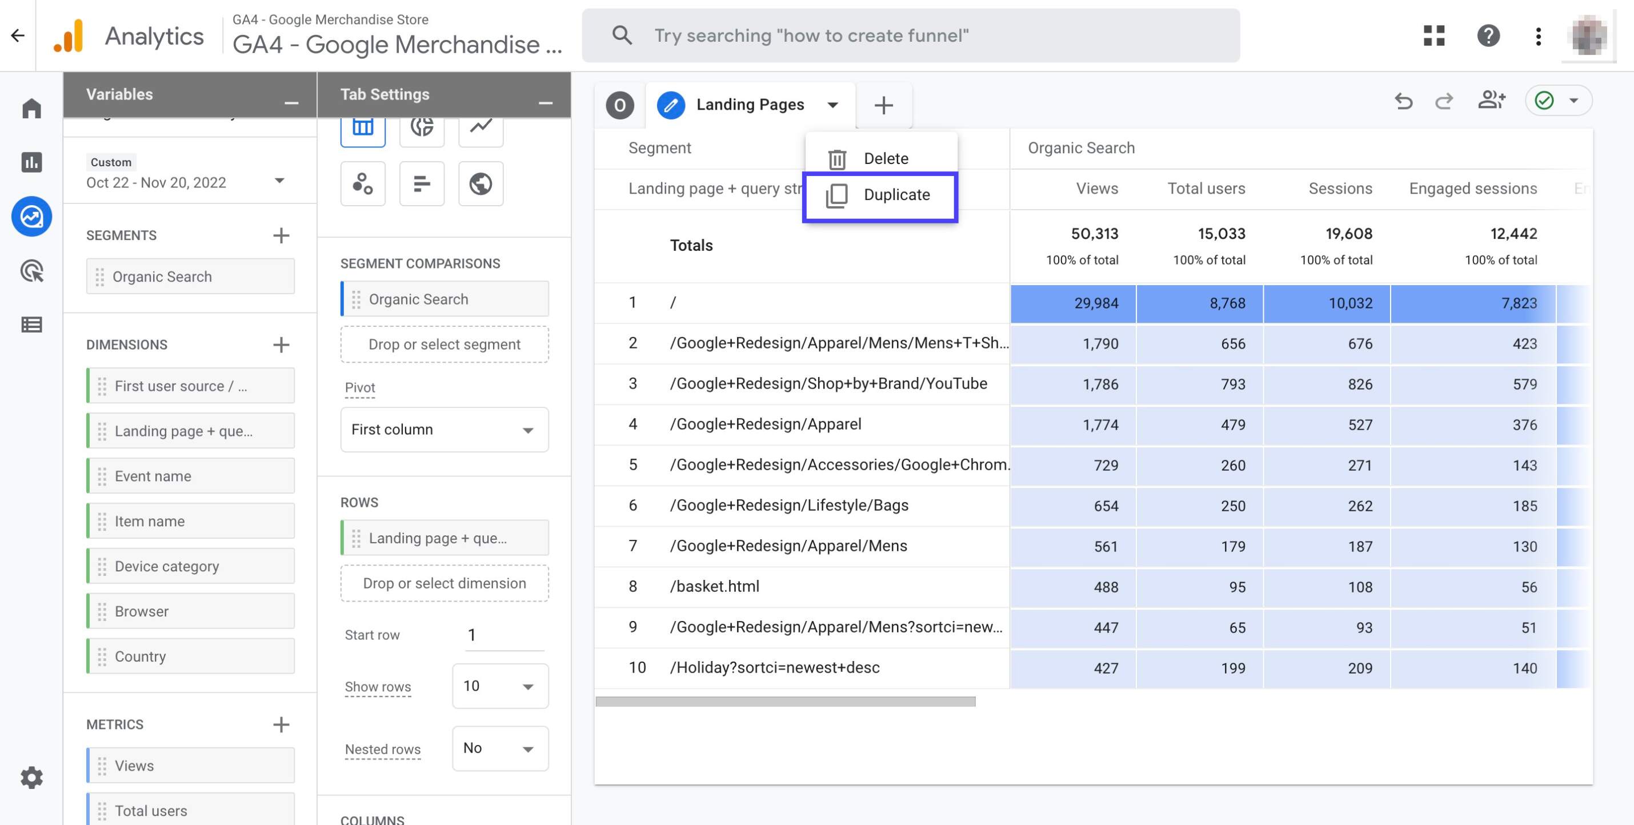Open the Nested rows dropdown
The width and height of the screenshot is (1634, 825).
click(x=500, y=748)
